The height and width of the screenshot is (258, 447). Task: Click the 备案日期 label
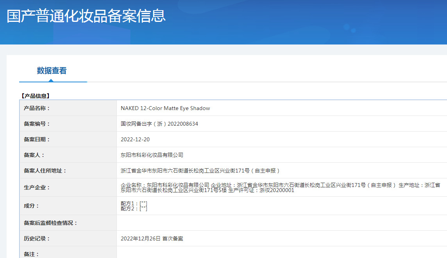pos(36,139)
